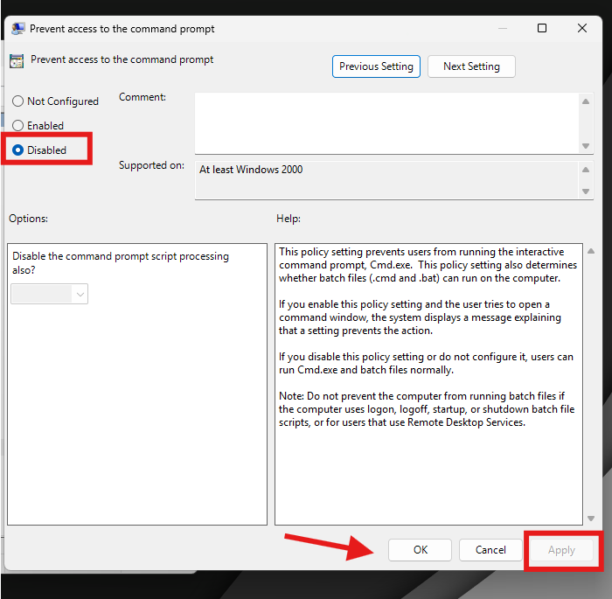
Task: Click Comment box scroll down arrow
Action: 586,146
